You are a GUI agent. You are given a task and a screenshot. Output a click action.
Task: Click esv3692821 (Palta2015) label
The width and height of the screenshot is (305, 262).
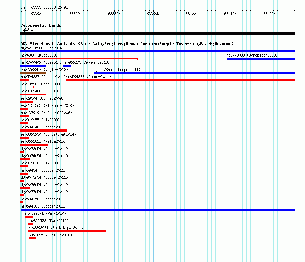43,141
